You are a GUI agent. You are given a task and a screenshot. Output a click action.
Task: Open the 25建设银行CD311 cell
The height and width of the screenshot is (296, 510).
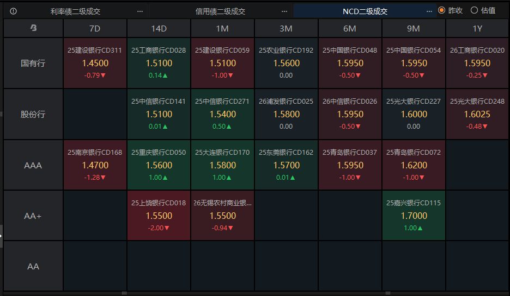click(95, 63)
